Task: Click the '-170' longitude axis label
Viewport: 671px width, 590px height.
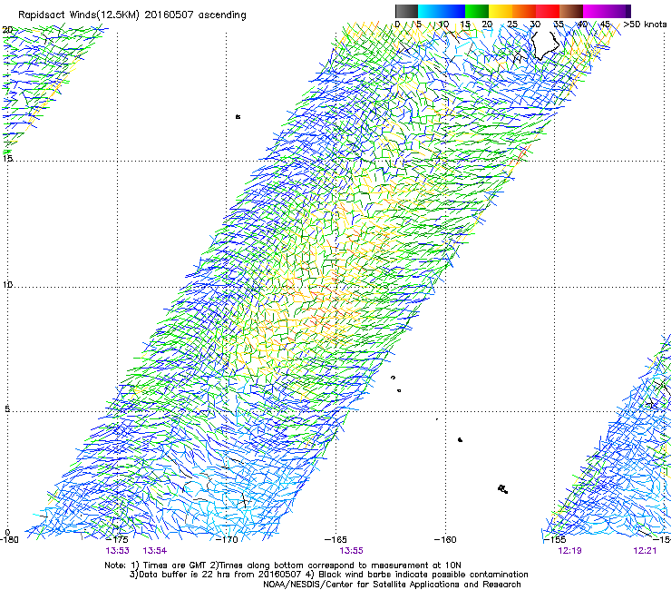Action: (x=227, y=540)
